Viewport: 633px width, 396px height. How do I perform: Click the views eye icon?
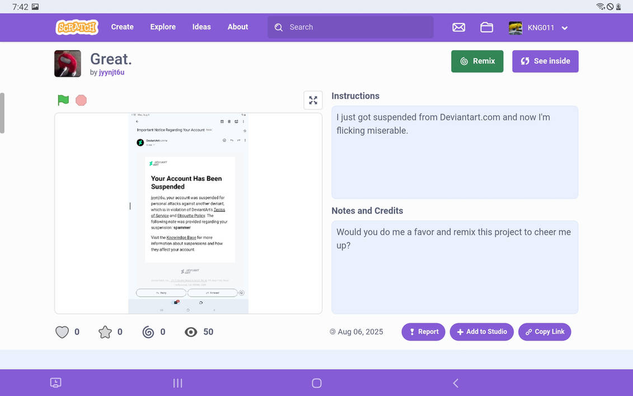[x=191, y=332]
